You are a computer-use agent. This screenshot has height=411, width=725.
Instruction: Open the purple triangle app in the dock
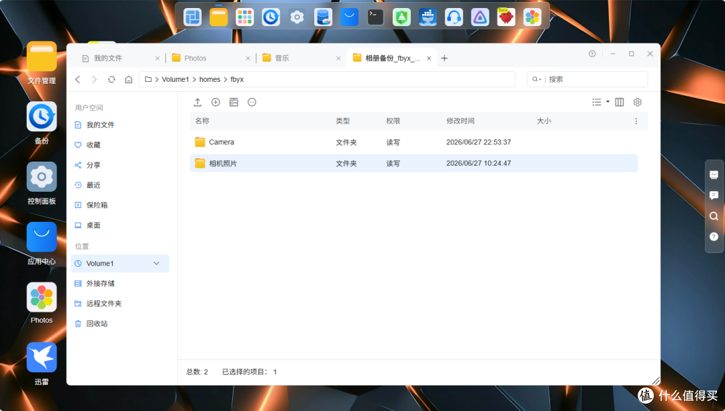[x=480, y=17]
